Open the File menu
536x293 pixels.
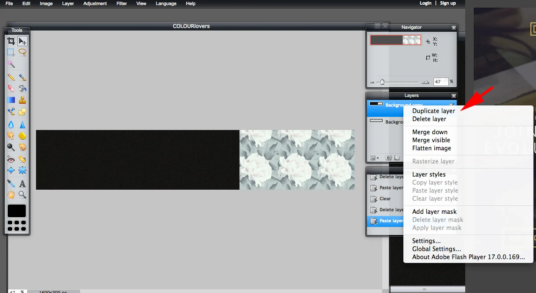point(9,3)
